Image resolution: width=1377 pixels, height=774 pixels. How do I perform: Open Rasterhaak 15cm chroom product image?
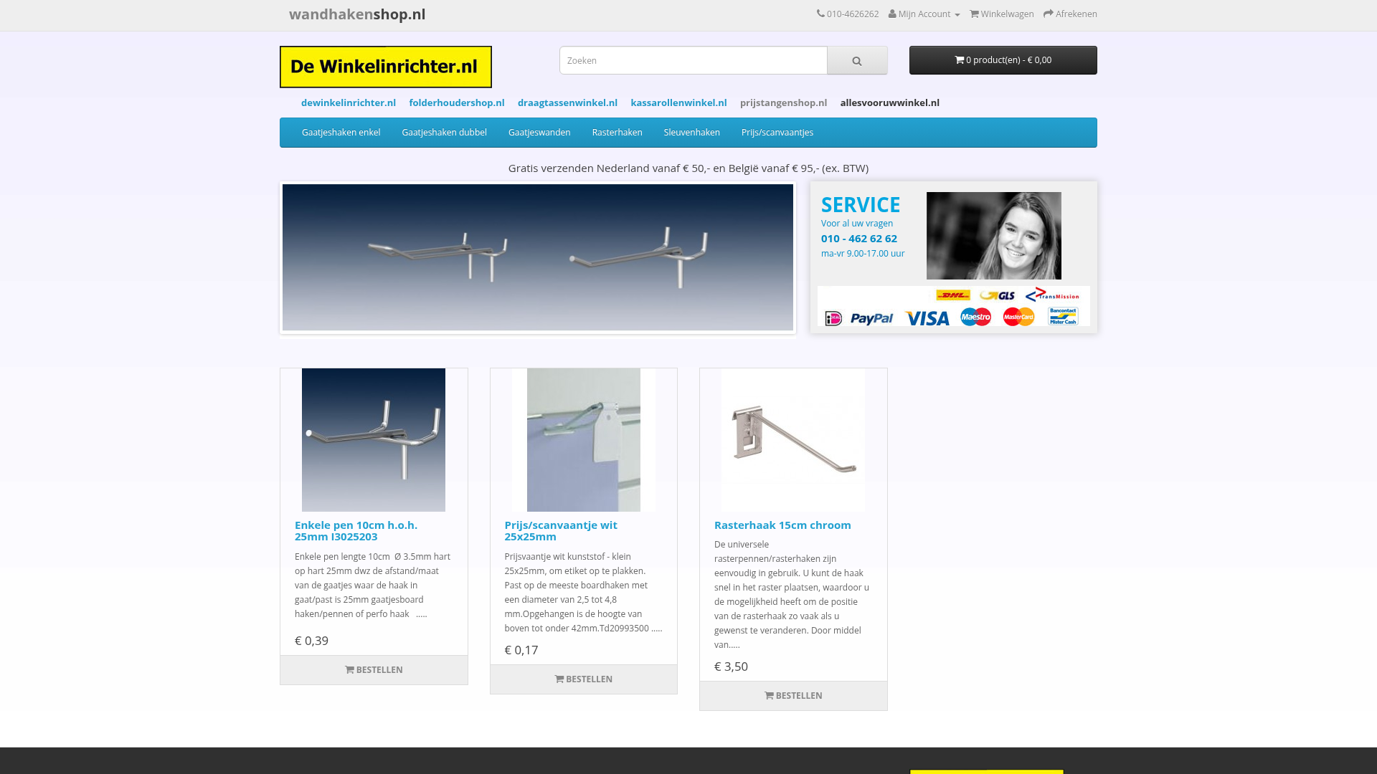[x=793, y=440]
